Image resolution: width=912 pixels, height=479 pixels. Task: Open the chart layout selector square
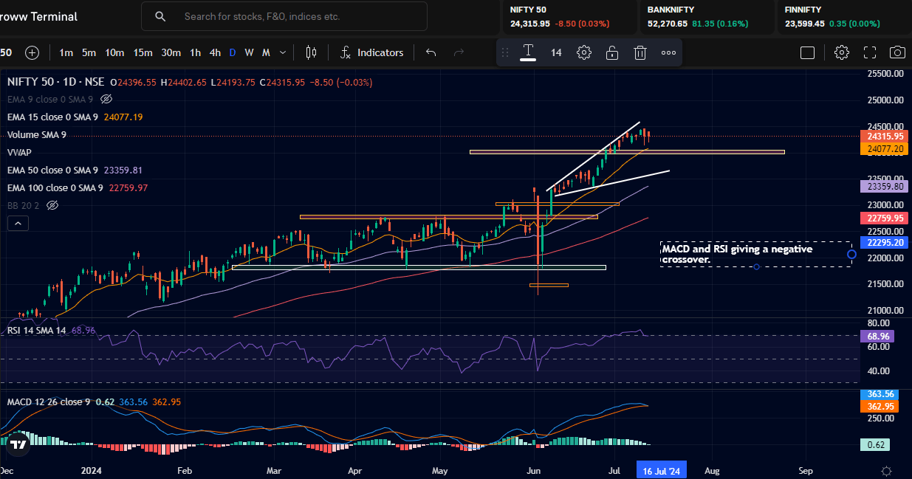tap(808, 52)
